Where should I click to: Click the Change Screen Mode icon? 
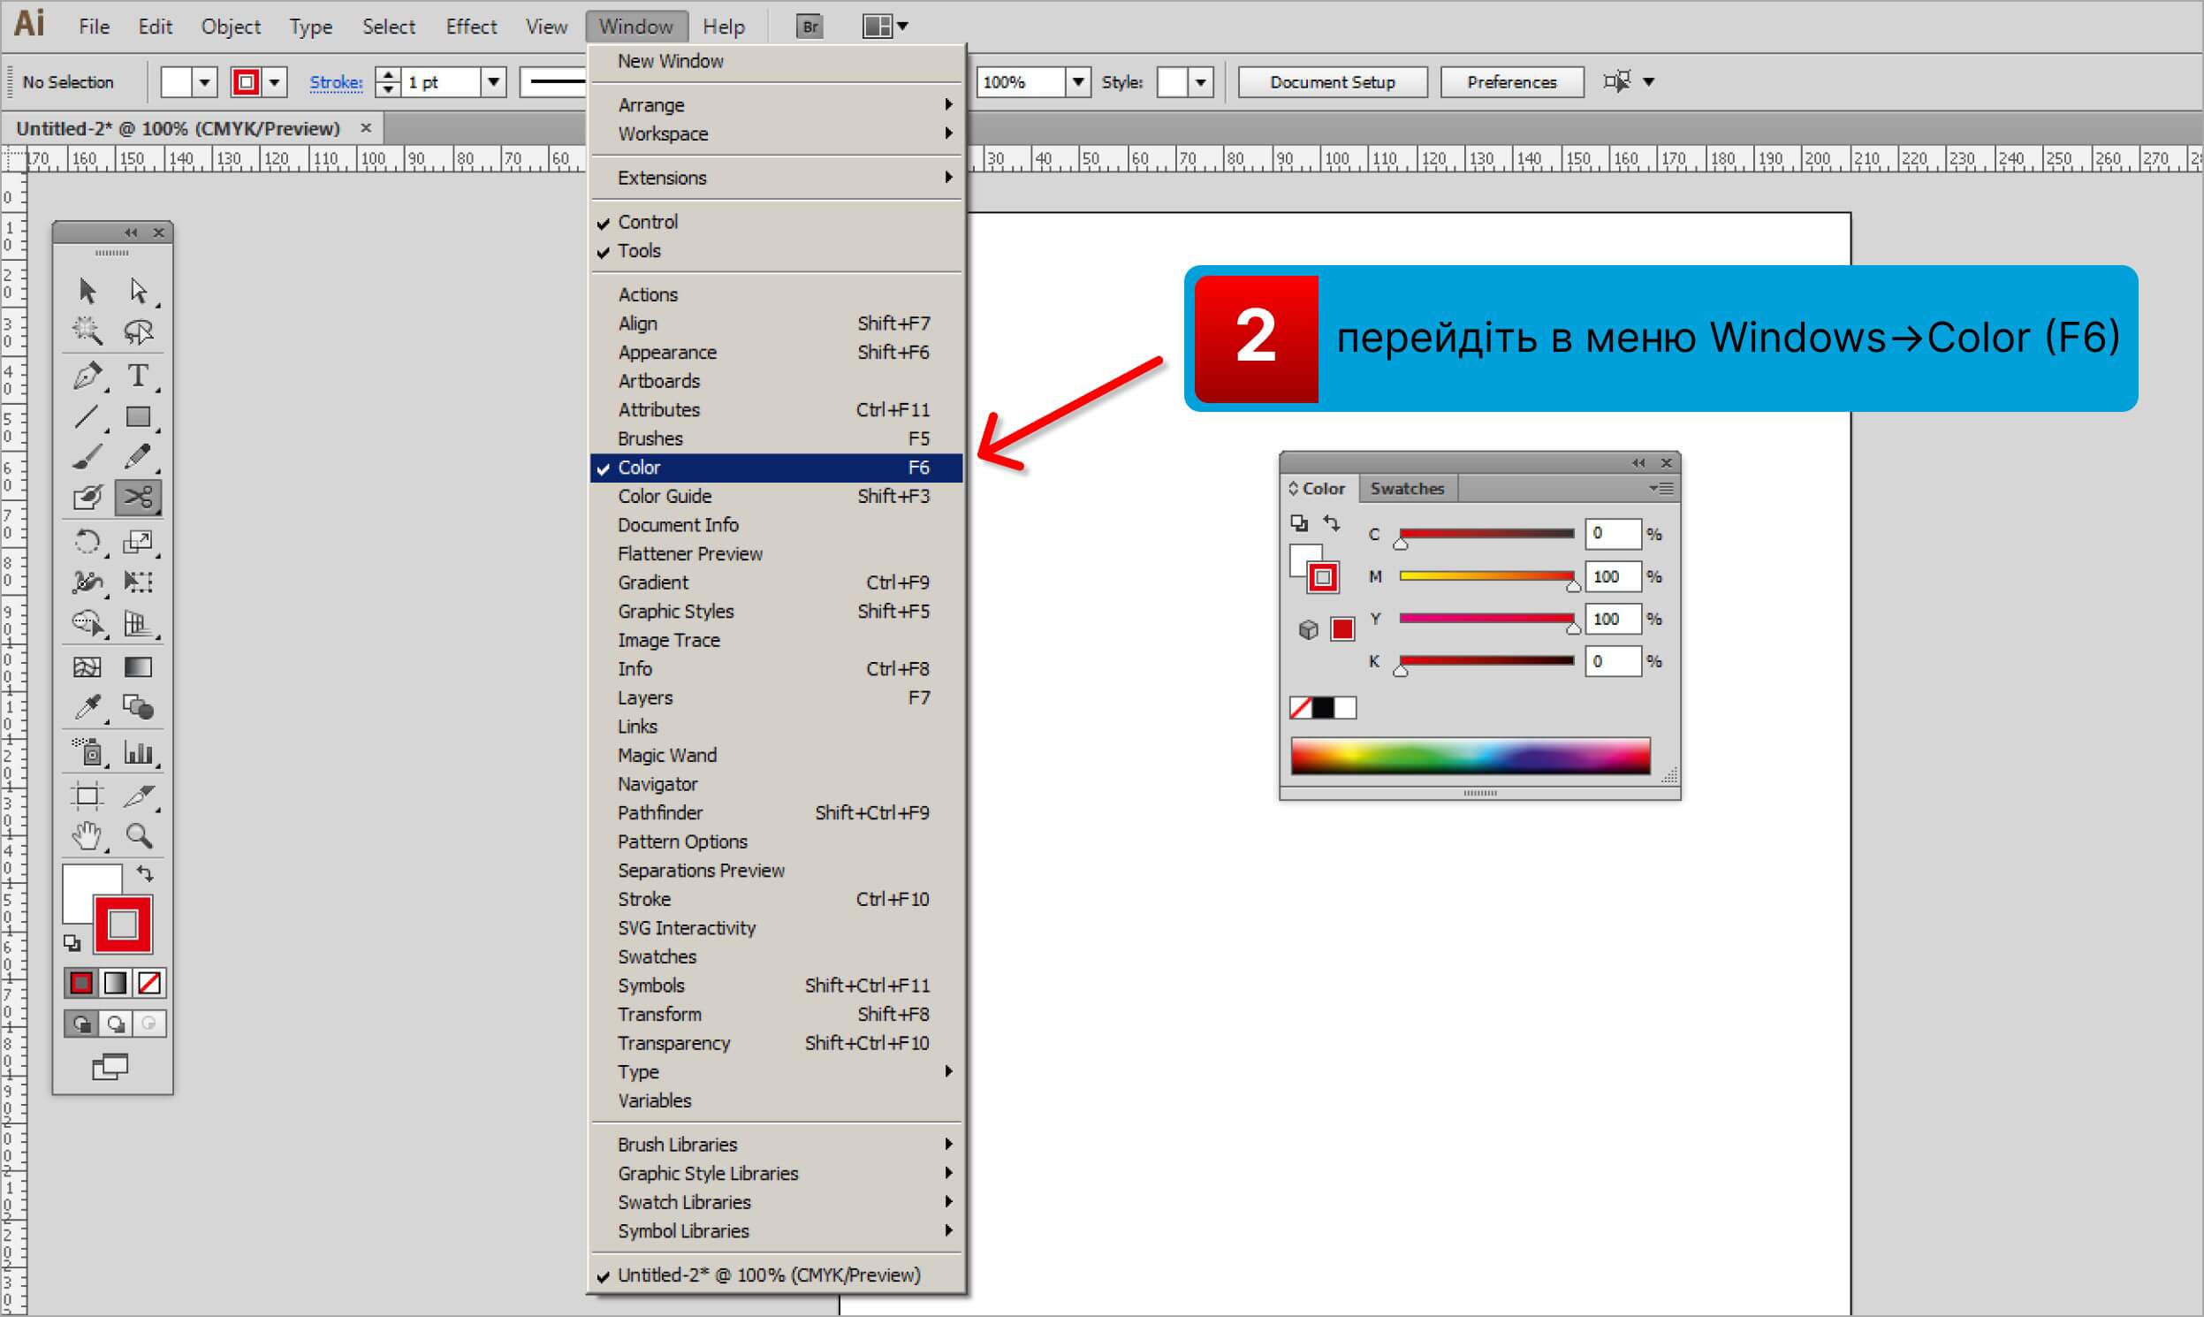[x=110, y=1066]
